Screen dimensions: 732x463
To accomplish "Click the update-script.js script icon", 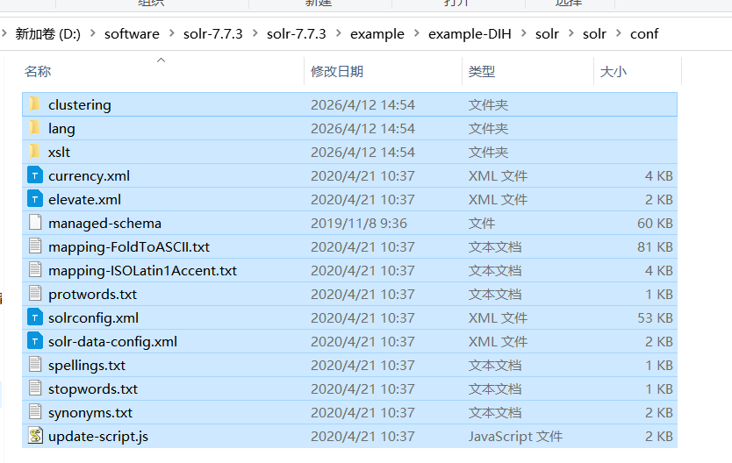I will pyautogui.click(x=35, y=436).
